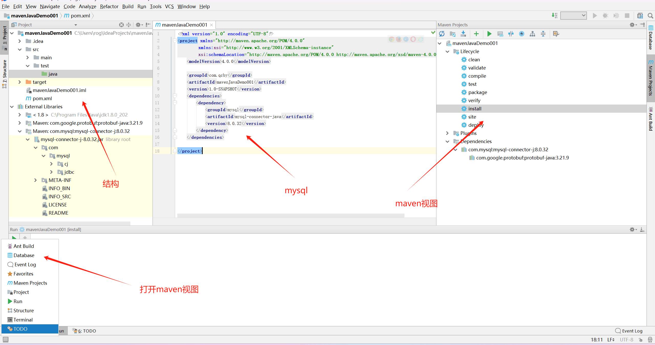Toggle the Database tool window stripe
This screenshot has height=345, width=655.
pos(651,38)
